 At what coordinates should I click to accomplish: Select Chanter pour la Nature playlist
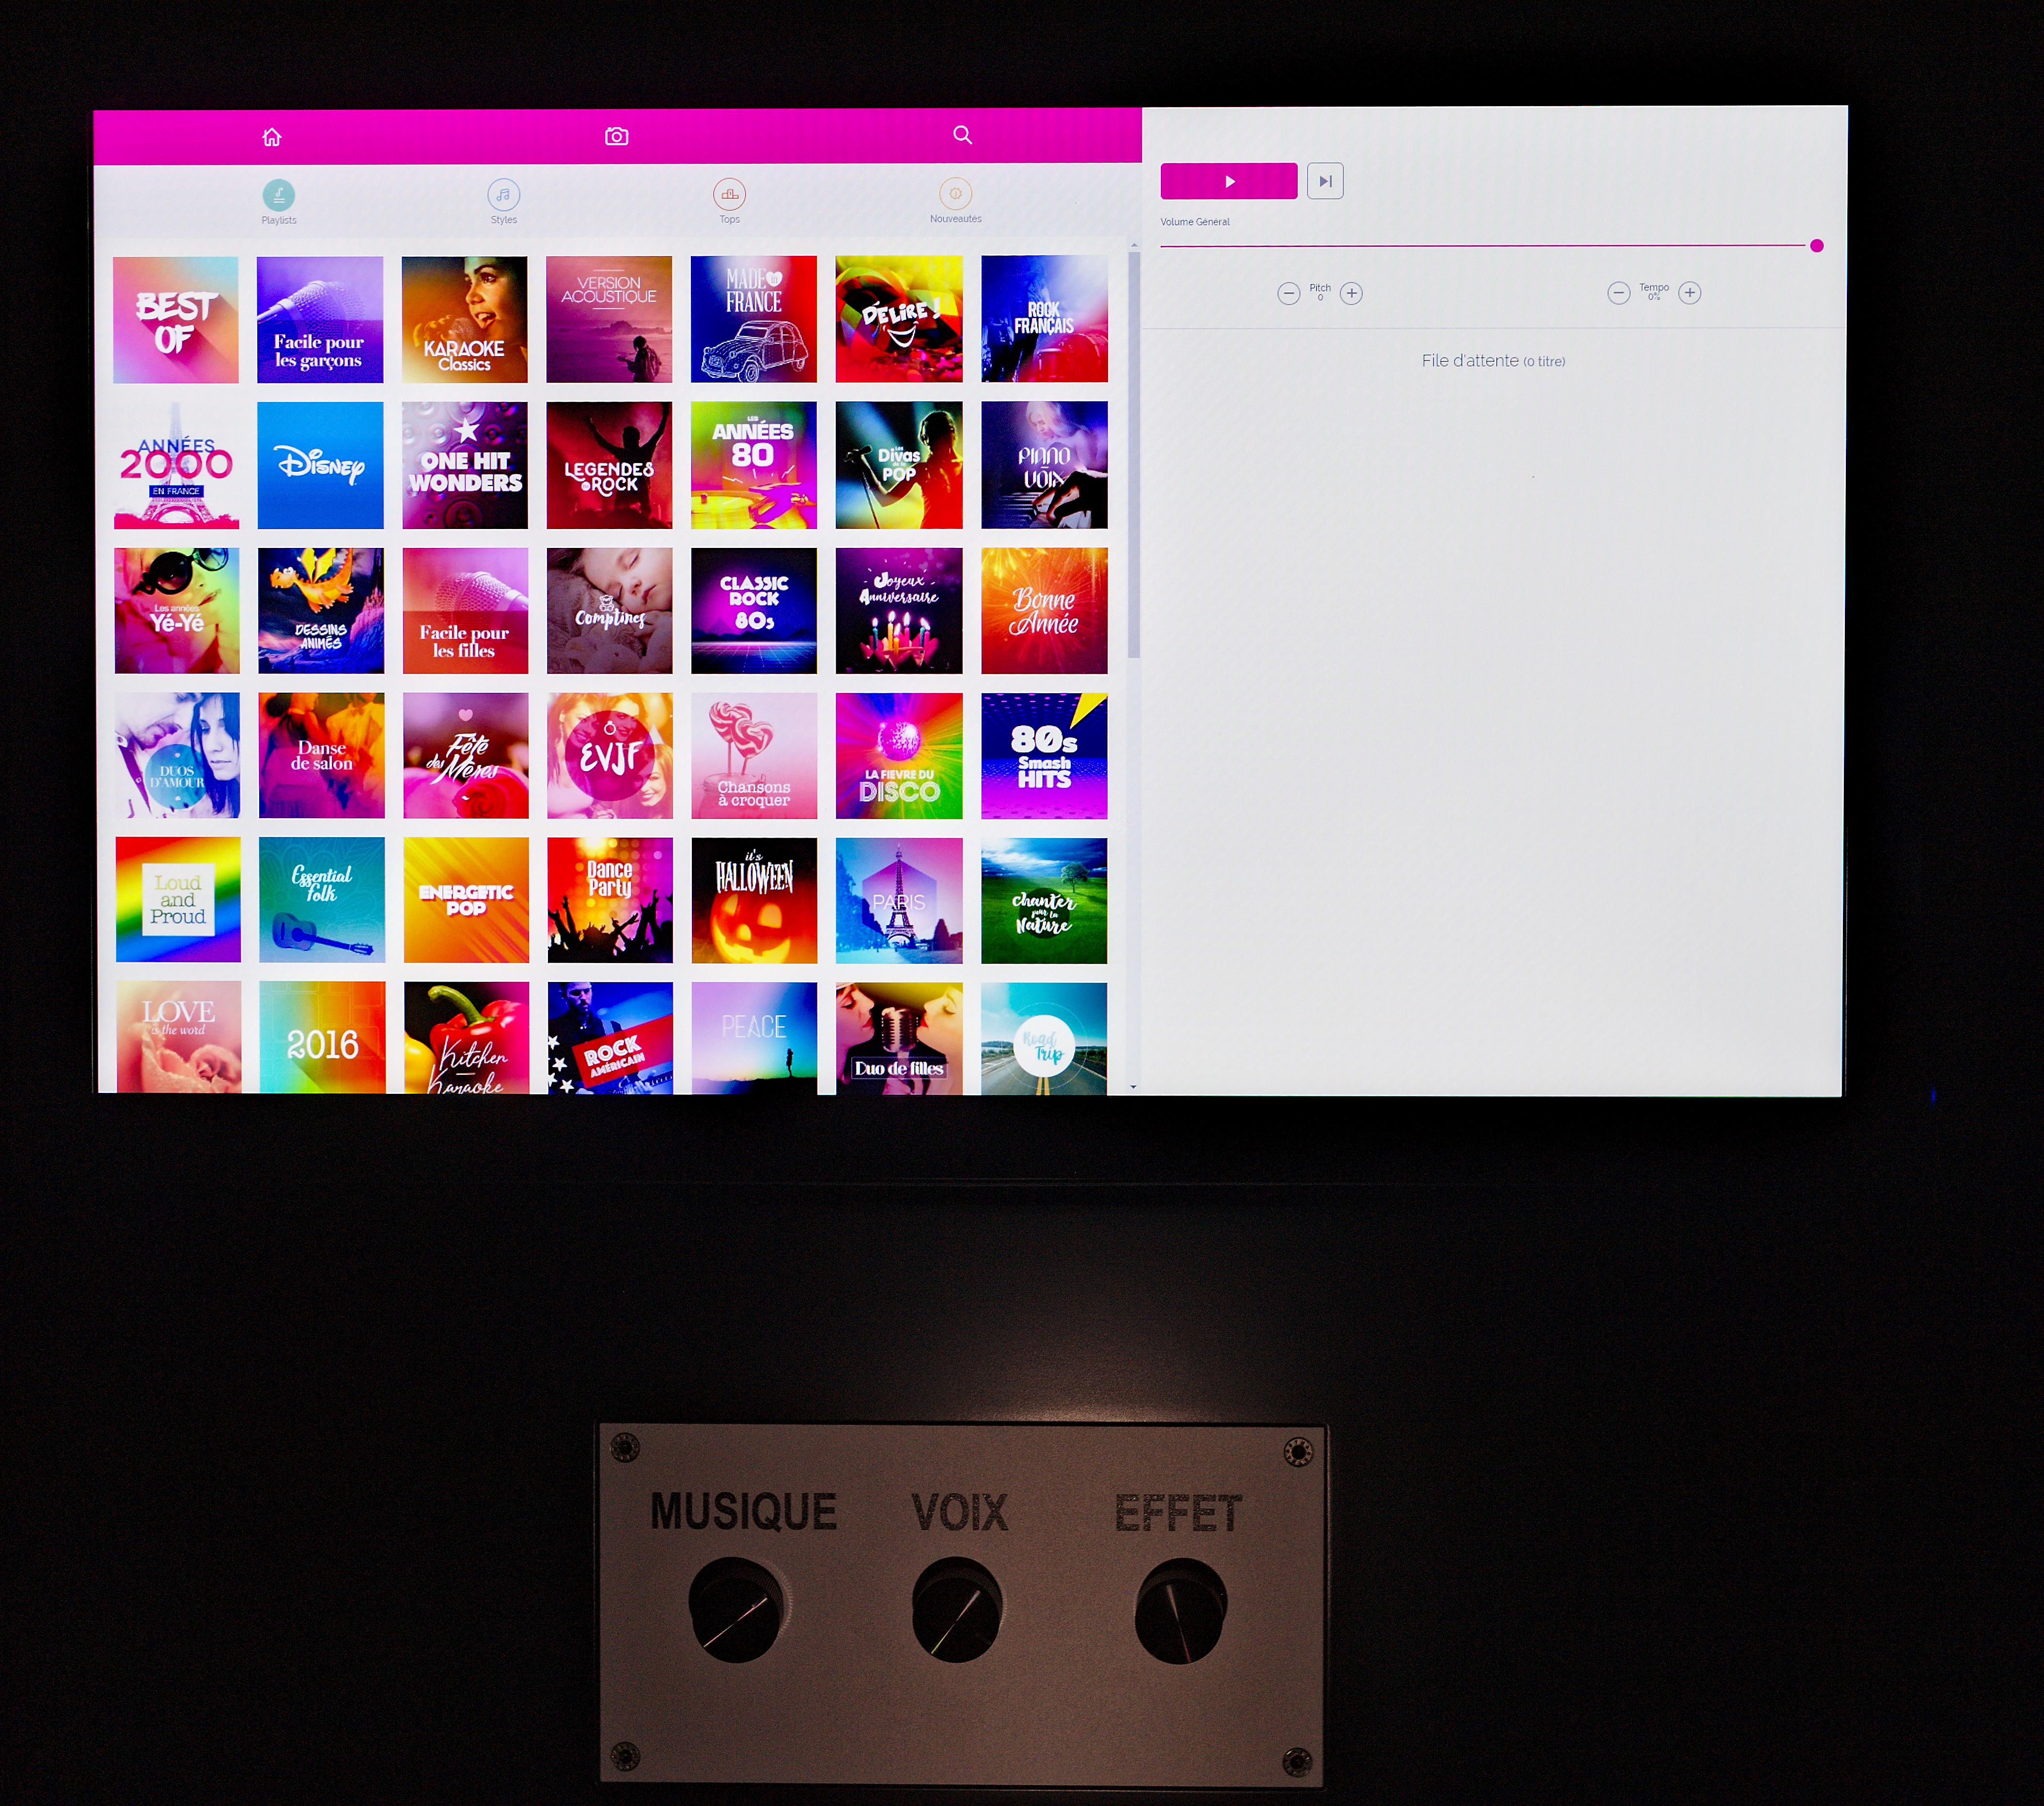(1044, 901)
